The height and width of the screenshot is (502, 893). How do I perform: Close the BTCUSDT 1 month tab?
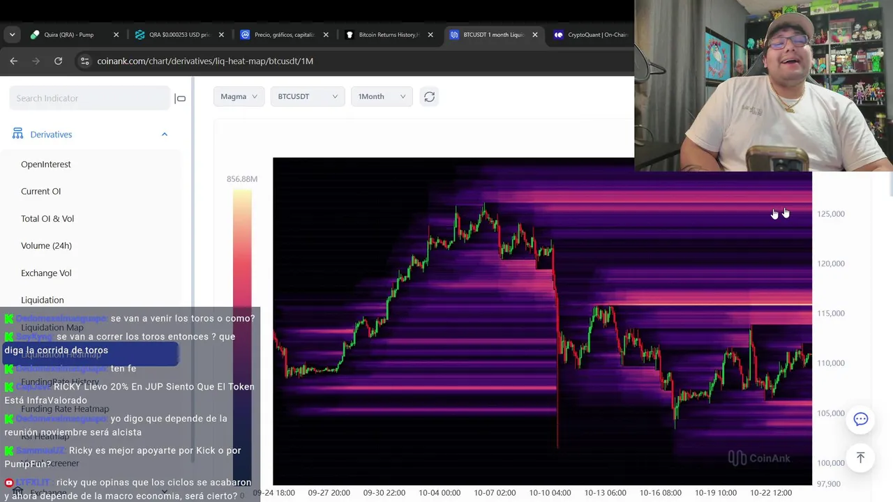(535, 35)
